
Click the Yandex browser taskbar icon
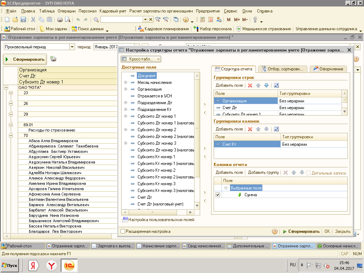click(51, 266)
